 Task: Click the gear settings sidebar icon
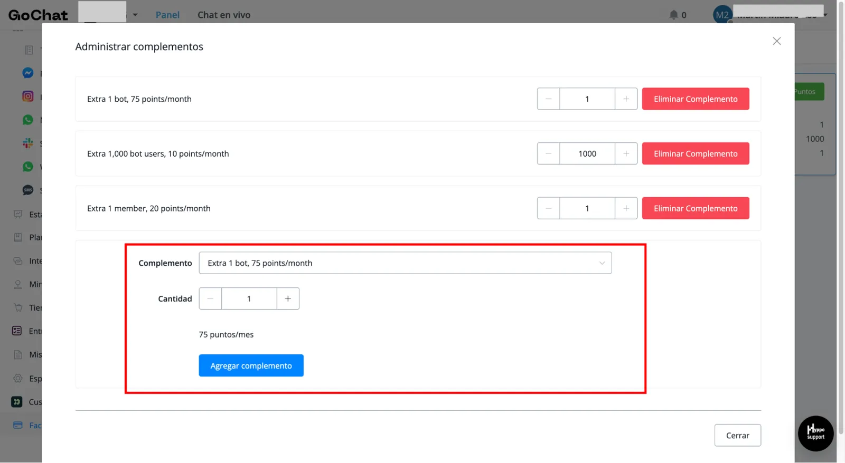point(18,378)
